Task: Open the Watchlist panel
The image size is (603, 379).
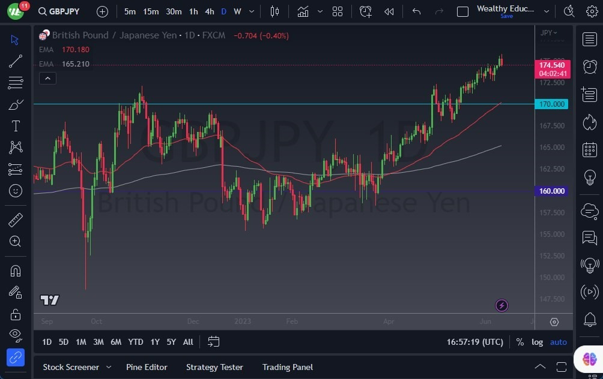Action: coord(589,39)
